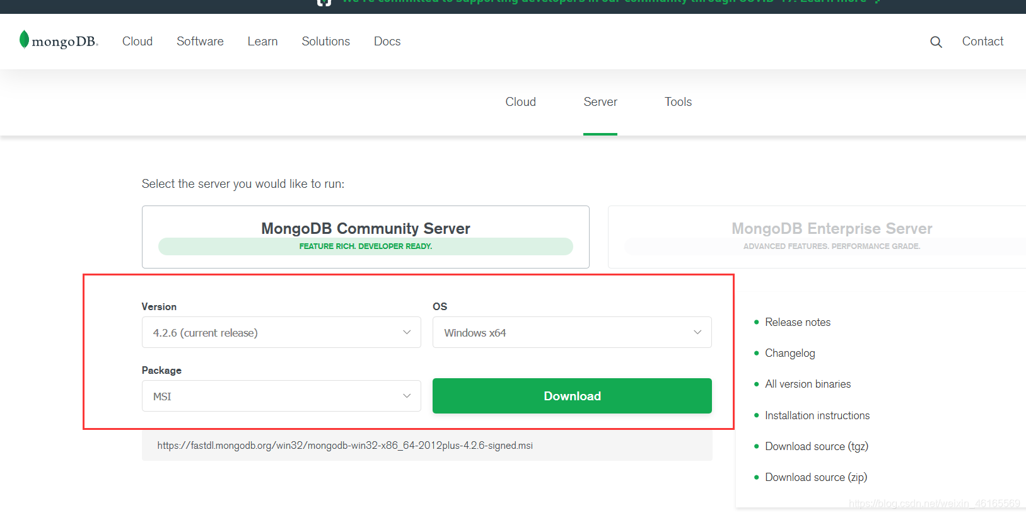The height and width of the screenshot is (515, 1026).
Task: Click Download source (zip) link
Action: pyautogui.click(x=816, y=477)
